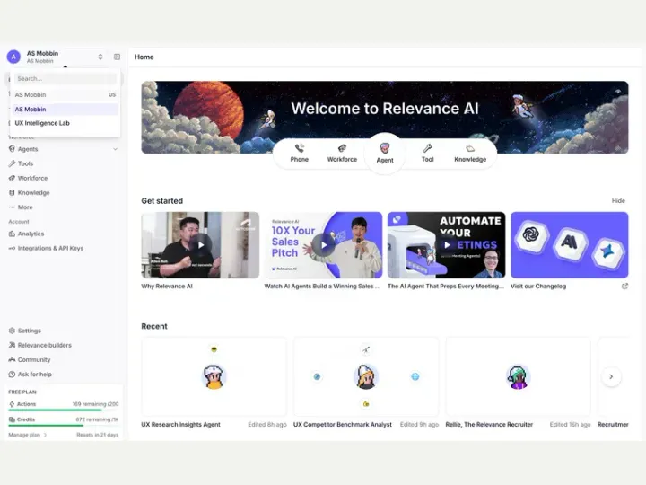Open Manage plan link
Viewport: 646px width, 485px height.
pyautogui.click(x=27, y=435)
